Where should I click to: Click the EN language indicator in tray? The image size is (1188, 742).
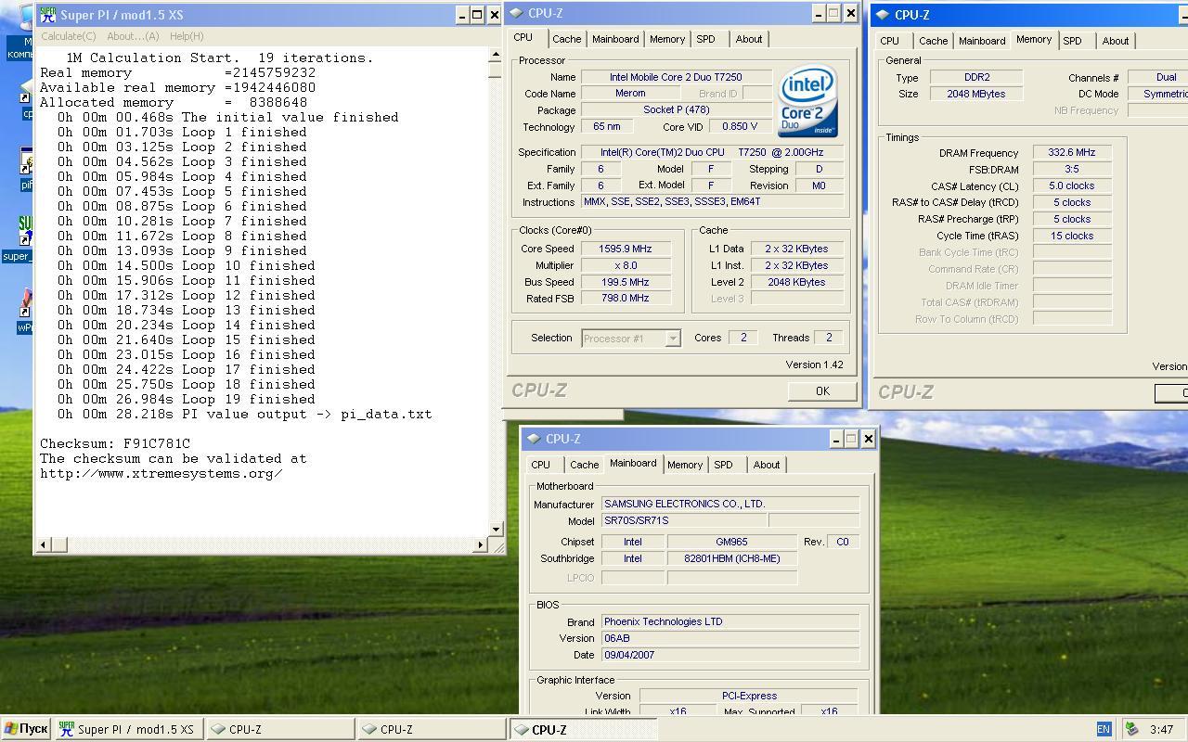tap(1104, 730)
